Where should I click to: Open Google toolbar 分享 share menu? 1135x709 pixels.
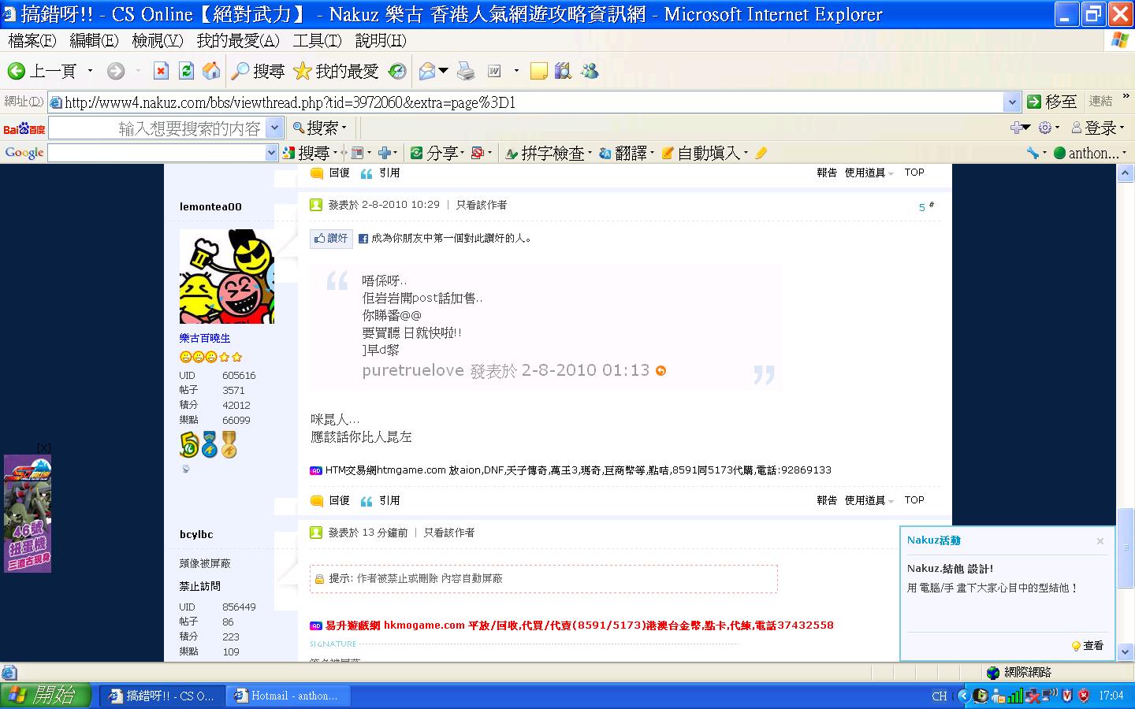point(436,153)
